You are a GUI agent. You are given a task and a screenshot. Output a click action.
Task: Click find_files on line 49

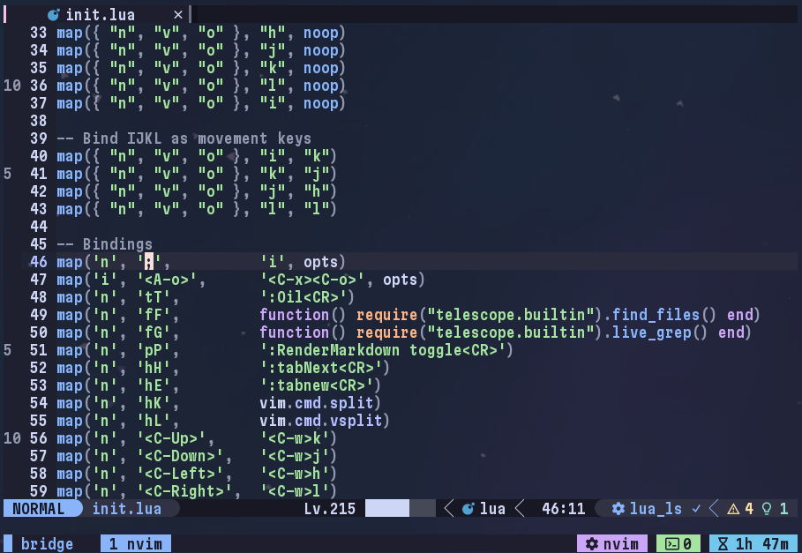(656, 315)
